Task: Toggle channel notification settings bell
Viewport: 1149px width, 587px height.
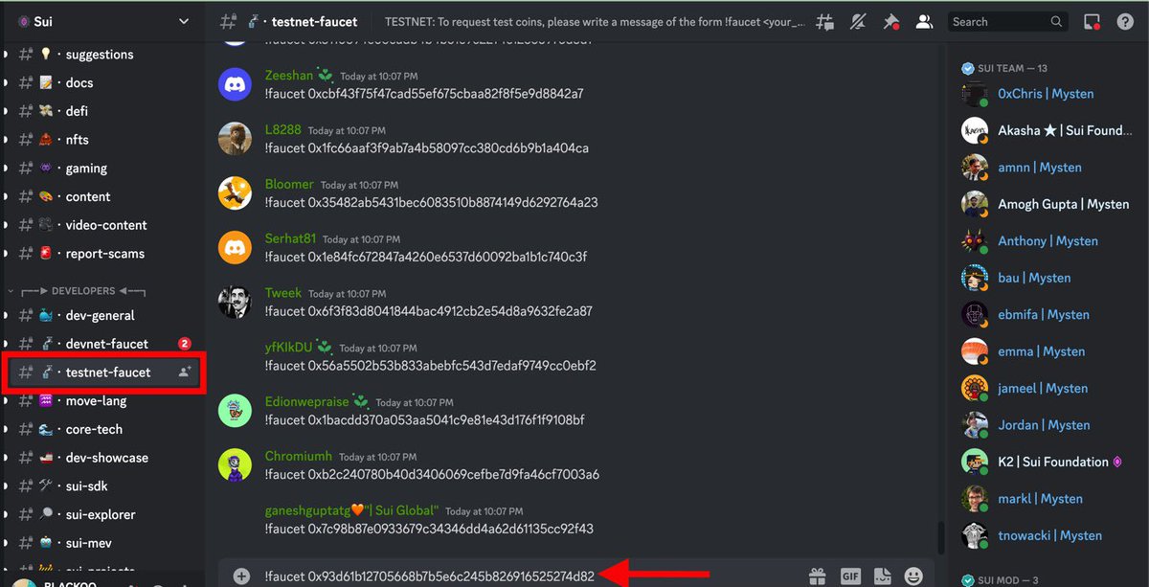Action: pyautogui.click(x=857, y=21)
